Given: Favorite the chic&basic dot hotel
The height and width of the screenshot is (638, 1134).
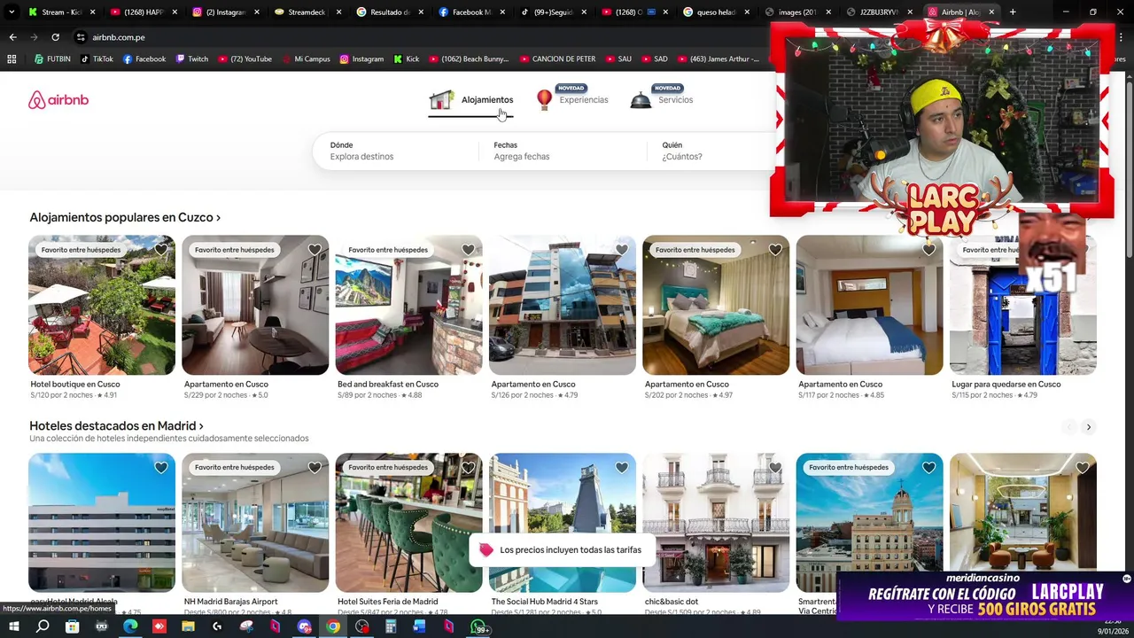Looking at the screenshot, I should 775,468.
